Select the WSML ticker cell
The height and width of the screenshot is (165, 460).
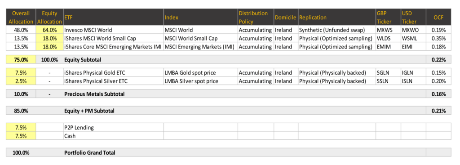coord(413,38)
